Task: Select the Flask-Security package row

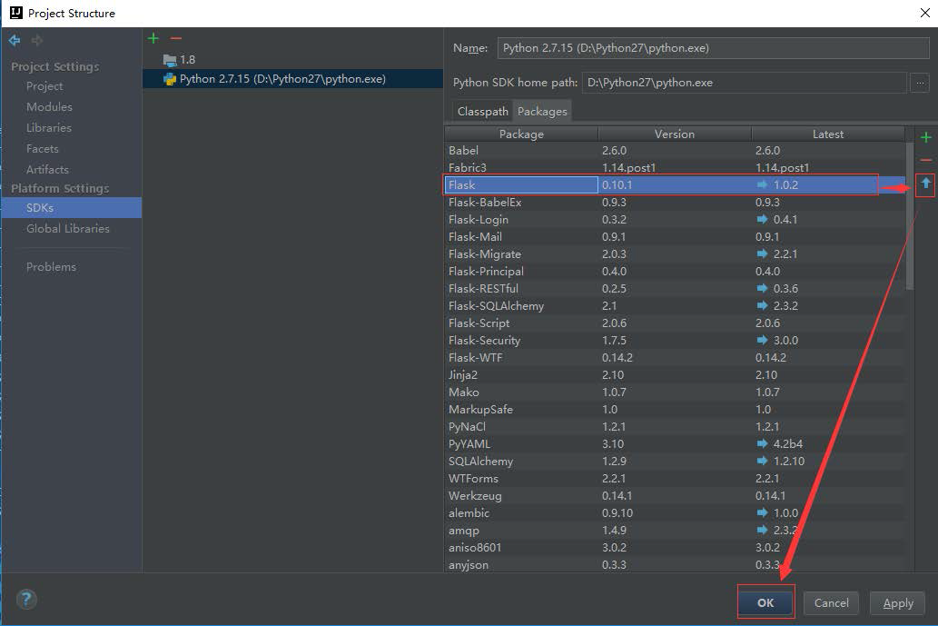Action: click(675, 341)
